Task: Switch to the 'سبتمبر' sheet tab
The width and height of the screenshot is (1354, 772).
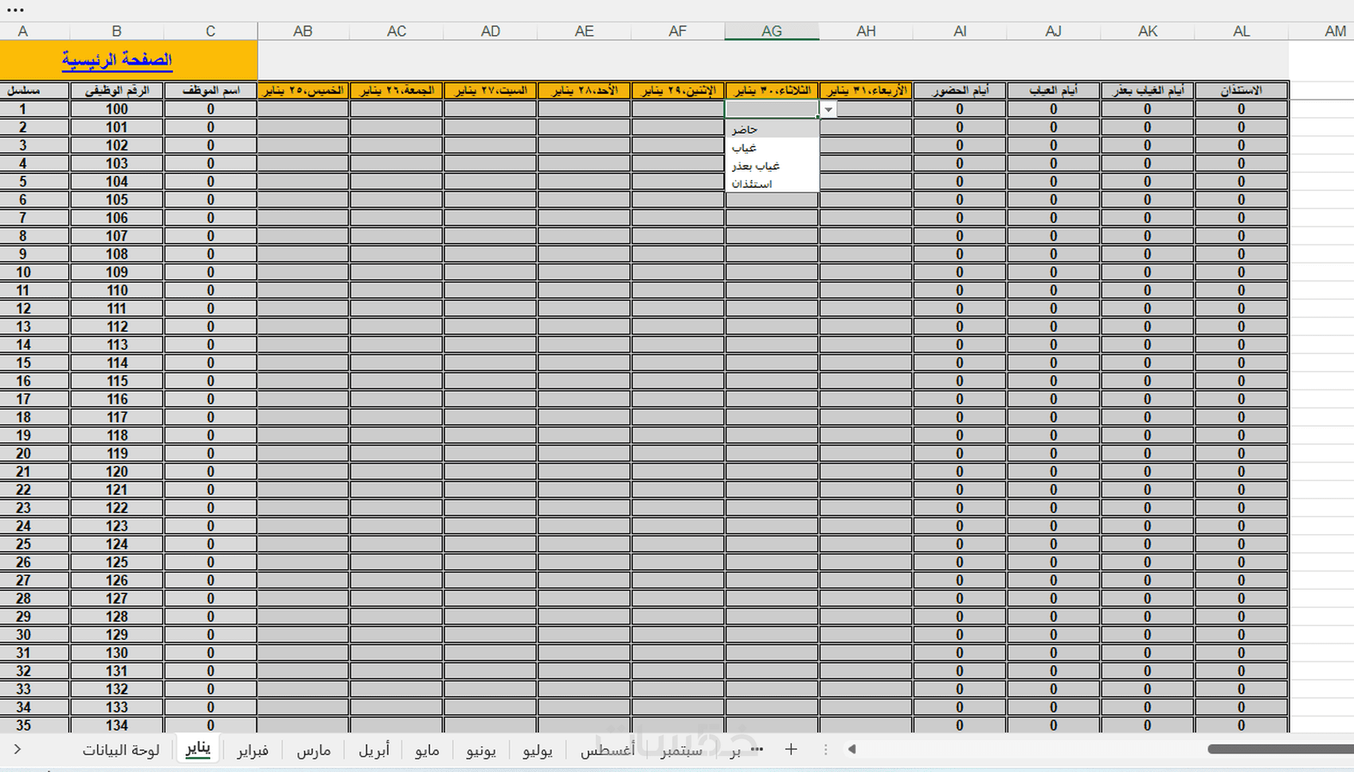Action: tap(681, 750)
